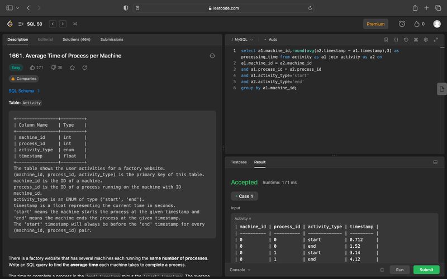Open SQL 50 study plan title
The image size is (447, 279).
[x=35, y=24]
